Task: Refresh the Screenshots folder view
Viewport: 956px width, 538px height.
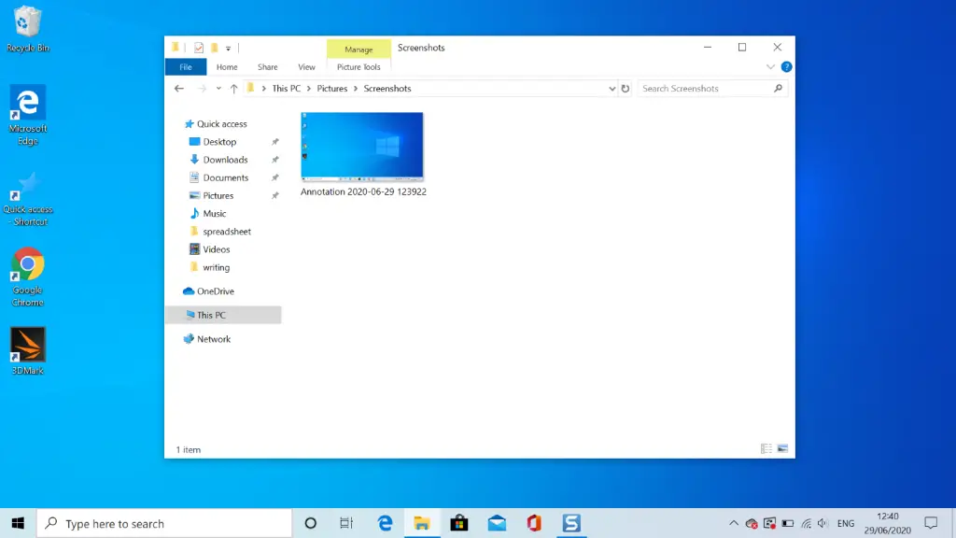Action: 625,89
